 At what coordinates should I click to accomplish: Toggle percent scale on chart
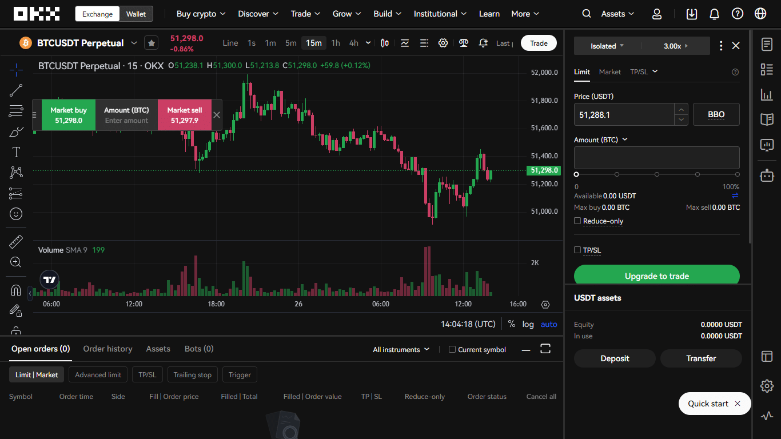coord(511,324)
